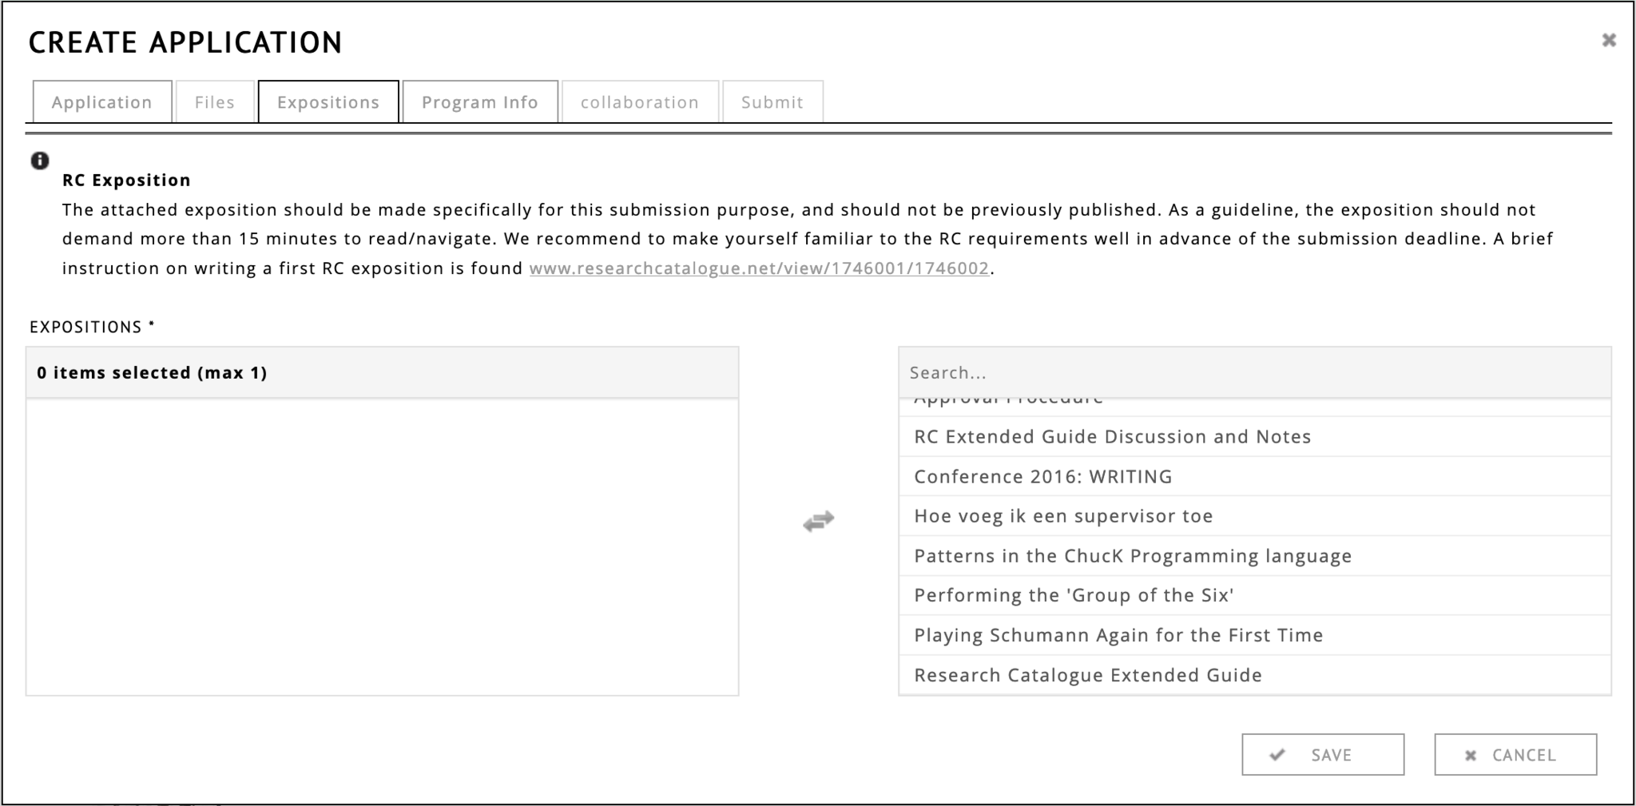1636x806 pixels.
Task: Select the Expositions tab
Action: (328, 102)
